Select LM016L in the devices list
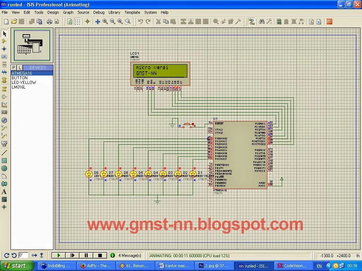This screenshot has height=271, width=362. click(32, 87)
